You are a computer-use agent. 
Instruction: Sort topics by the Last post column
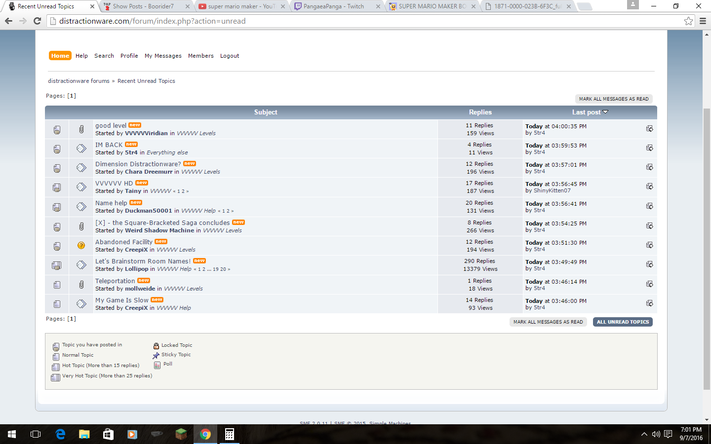(x=587, y=112)
